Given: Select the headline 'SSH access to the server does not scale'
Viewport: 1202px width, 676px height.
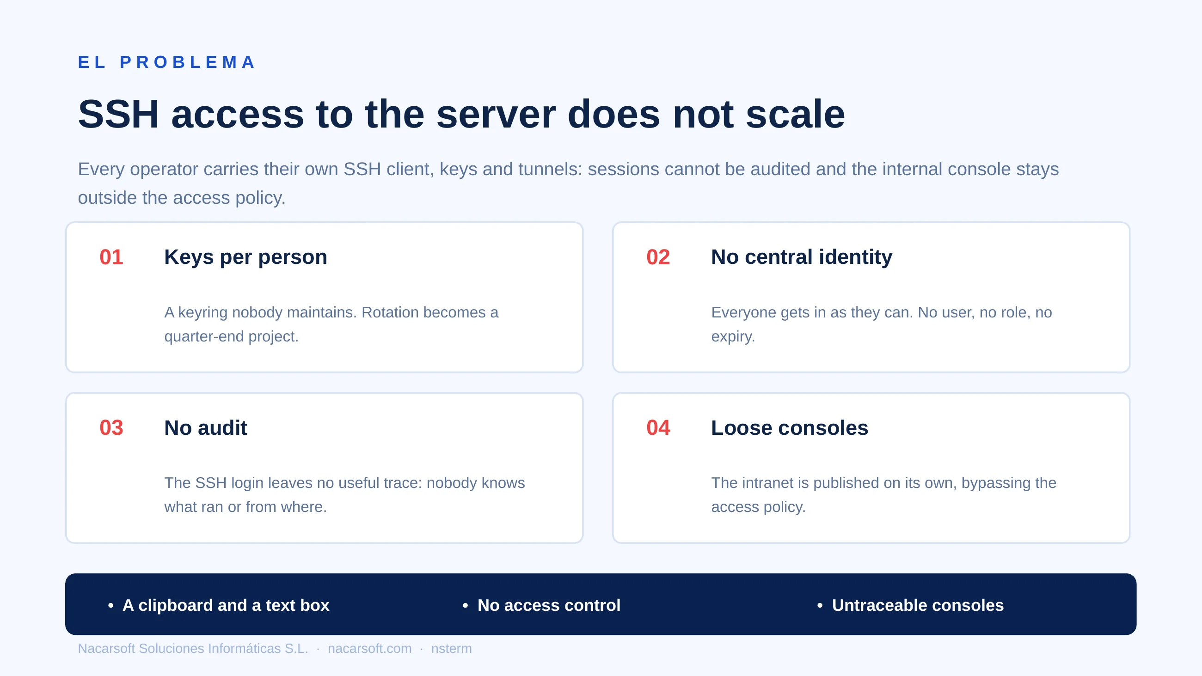Looking at the screenshot, I should (461, 114).
